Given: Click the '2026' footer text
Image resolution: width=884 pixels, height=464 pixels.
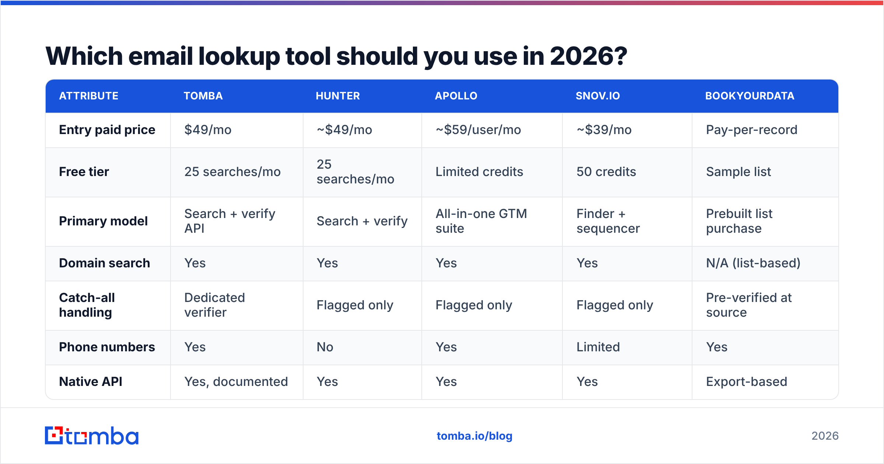Looking at the screenshot, I should pos(825,436).
